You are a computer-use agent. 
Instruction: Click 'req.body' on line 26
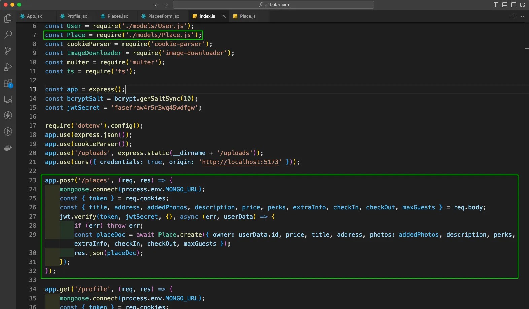point(468,207)
